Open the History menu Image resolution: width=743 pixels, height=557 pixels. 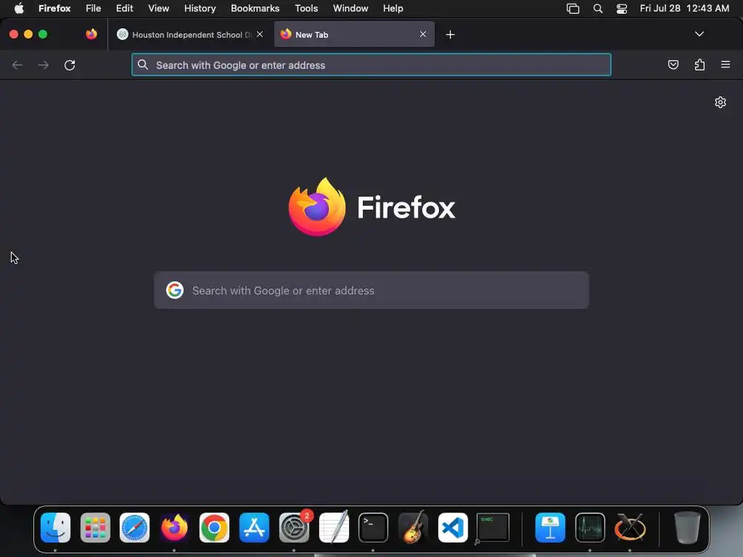[x=200, y=9]
